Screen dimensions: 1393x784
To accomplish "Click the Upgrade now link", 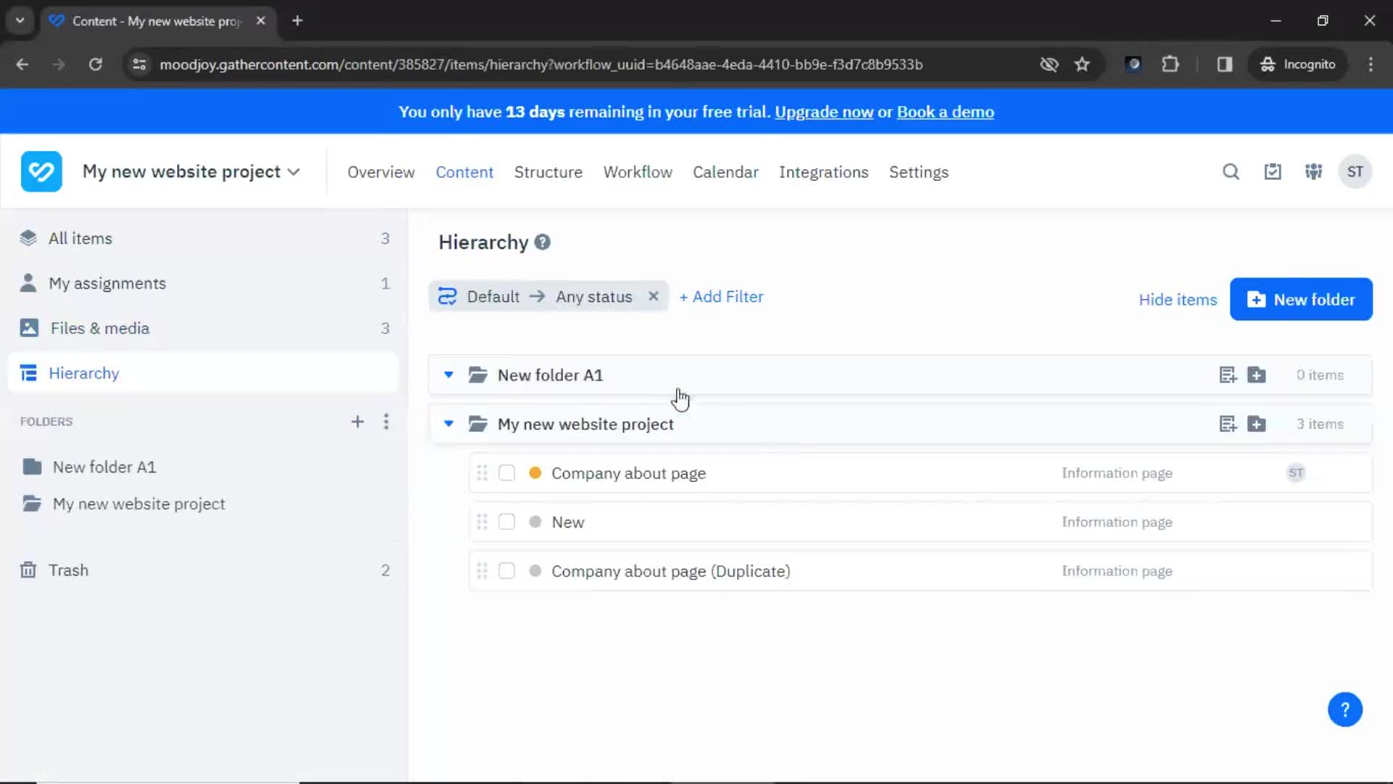I will [823, 113].
